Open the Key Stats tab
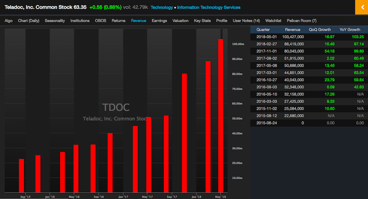This screenshot has height=199, width=368. tap(202, 21)
